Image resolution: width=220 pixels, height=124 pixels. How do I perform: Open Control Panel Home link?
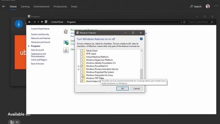click(x=40, y=29)
